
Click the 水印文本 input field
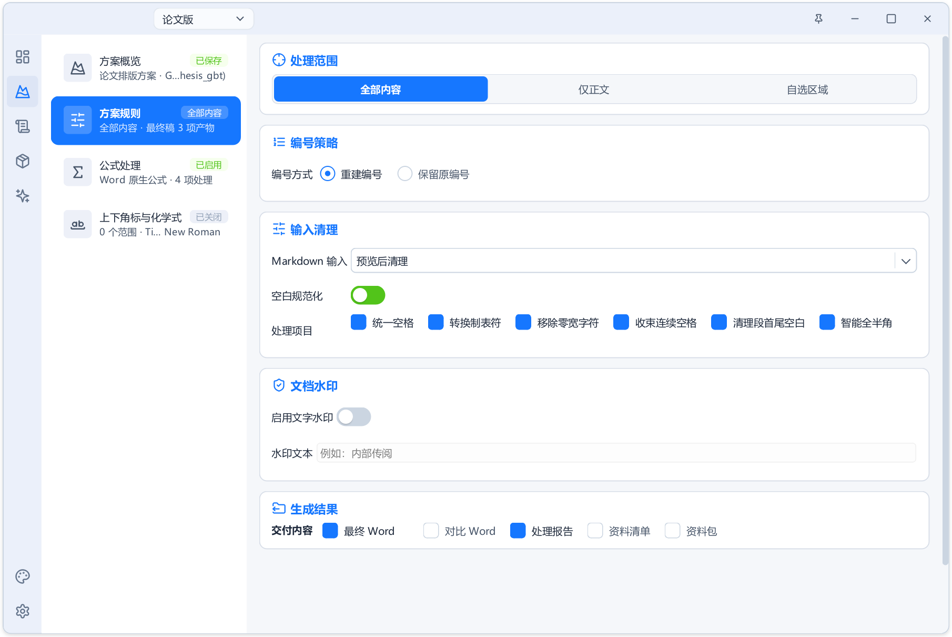(616, 453)
